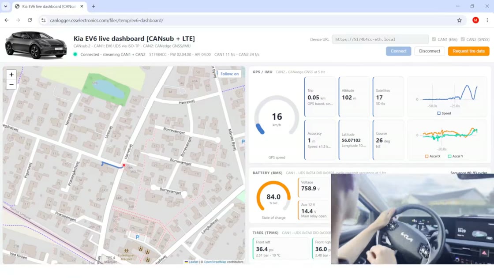Zoom out on the map
This screenshot has width=494, height=278.
coord(11,84)
